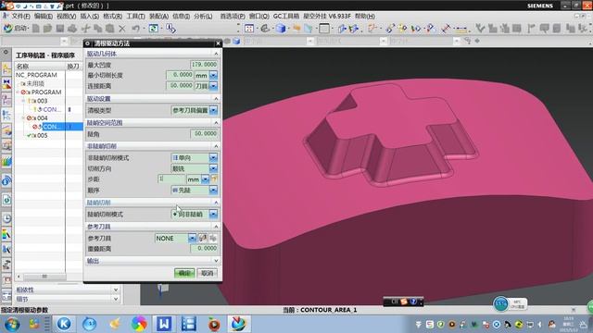Viewport: 593px width, 333px height.
Task: Click the green update arrows toolbar icon
Action: tap(154, 29)
